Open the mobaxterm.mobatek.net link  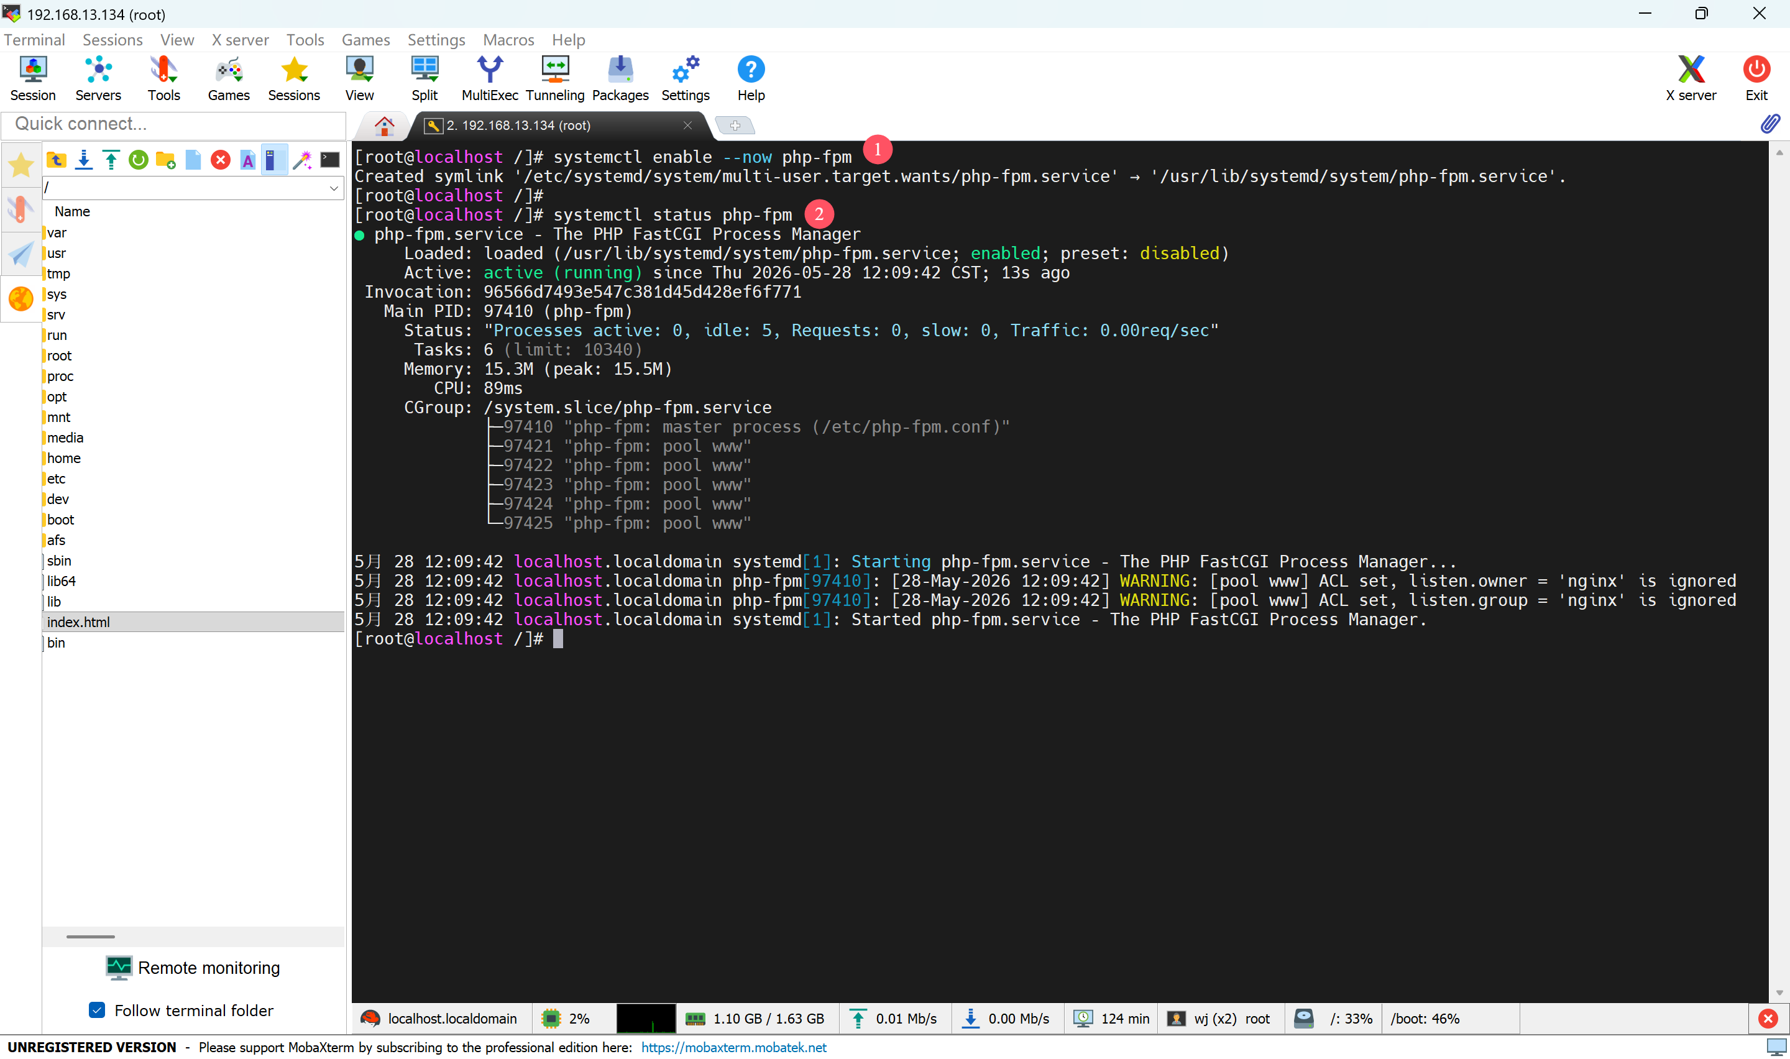tap(733, 1047)
